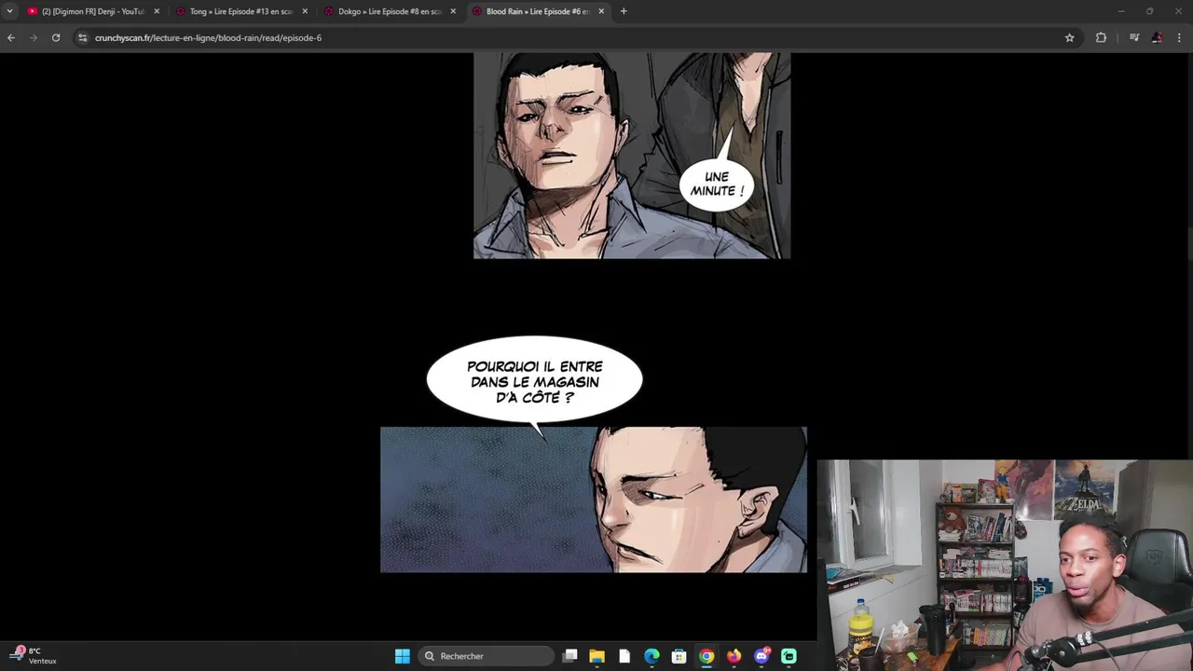Open a new browser tab

coord(624,11)
